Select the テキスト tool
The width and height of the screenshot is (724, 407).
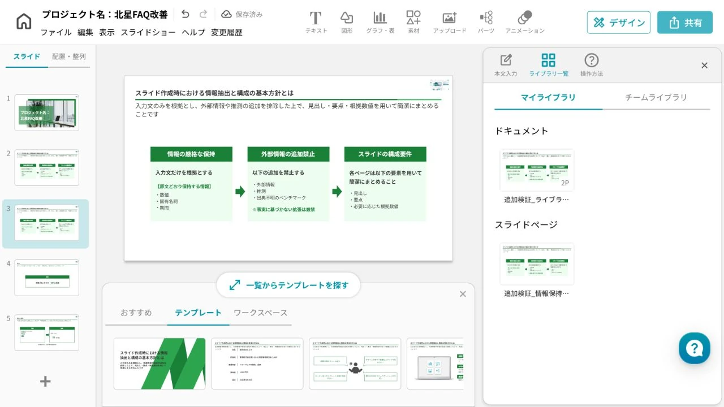(x=316, y=23)
